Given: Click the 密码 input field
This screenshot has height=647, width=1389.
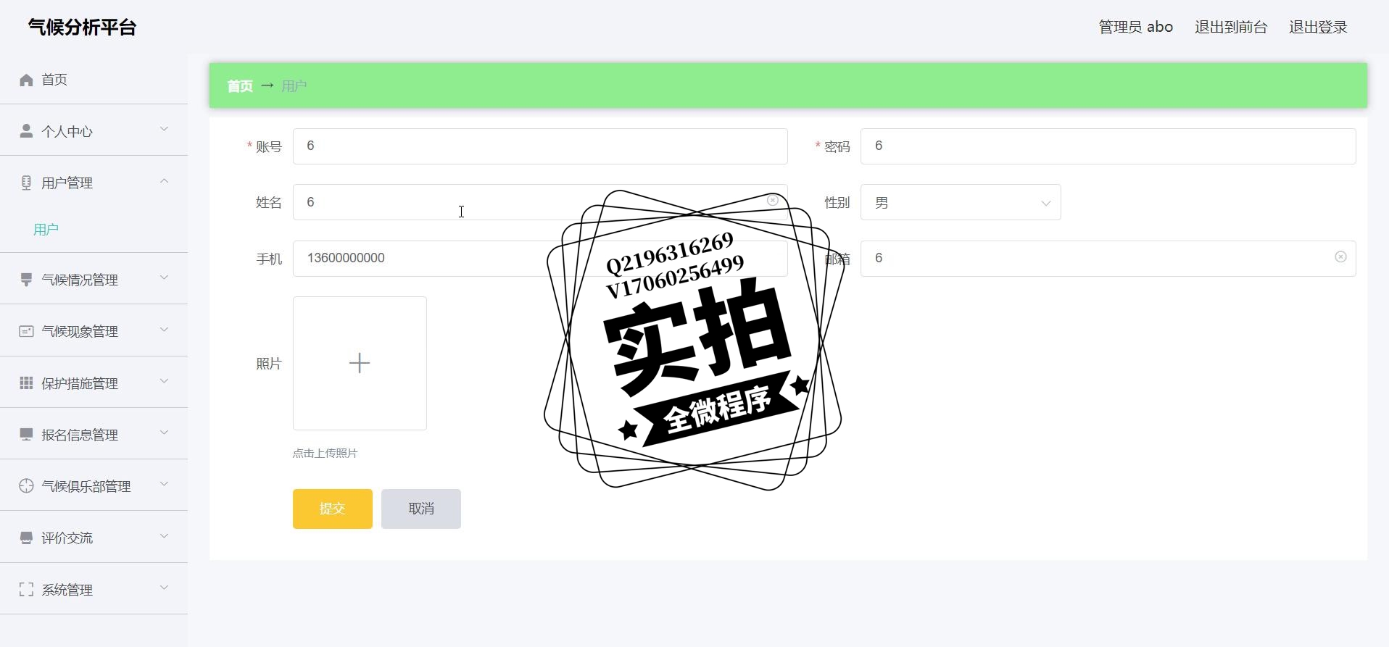Looking at the screenshot, I should [1108, 146].
